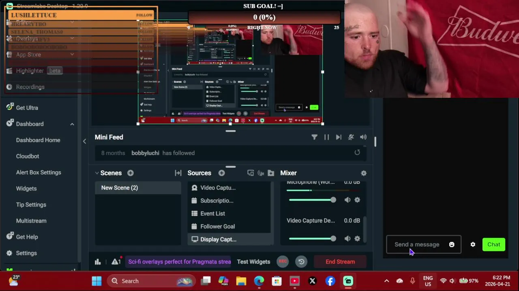Screen dimensions: 519x291
Task: Open the warning notifications icon
Action: click(116, 261)
